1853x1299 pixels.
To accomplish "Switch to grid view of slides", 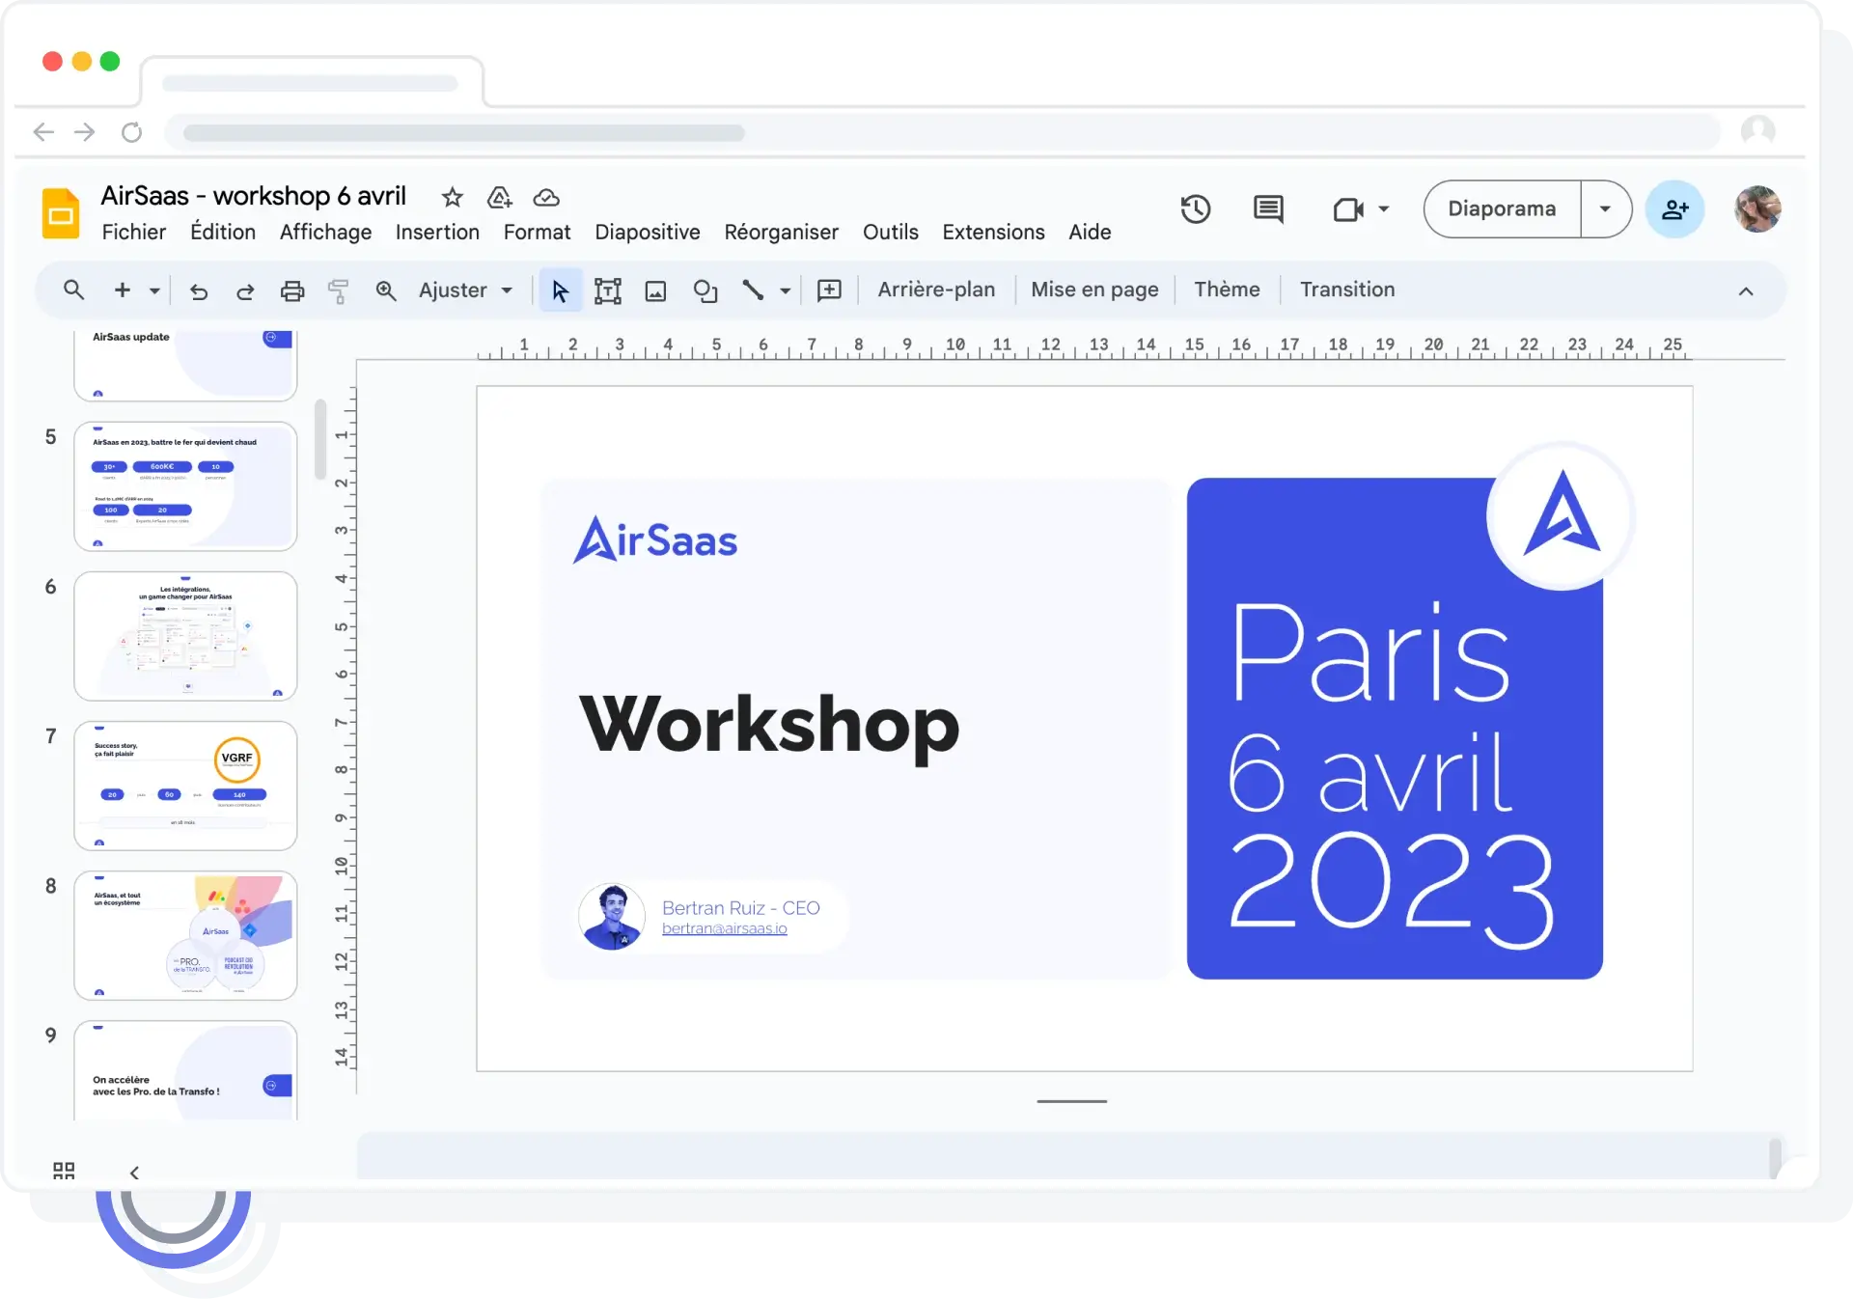I will pyautogui.click(x=64, y=1171).
